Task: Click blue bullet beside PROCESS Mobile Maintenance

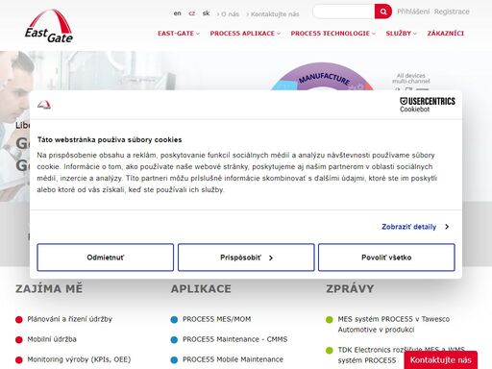Action: pyautogui.click(x=174, y=360)
